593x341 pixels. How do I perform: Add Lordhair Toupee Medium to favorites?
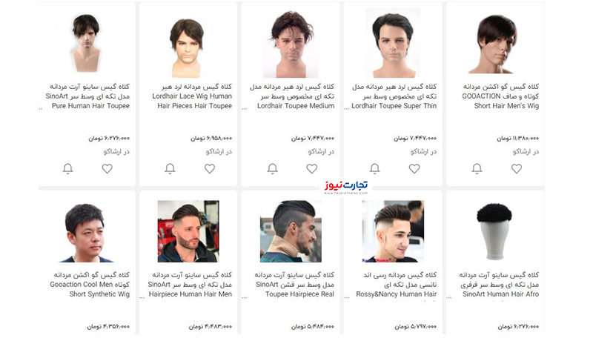pyautogui.click(x=311, y=168)
